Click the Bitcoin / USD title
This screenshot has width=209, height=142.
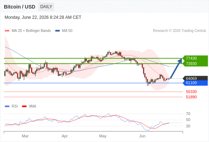19,7
